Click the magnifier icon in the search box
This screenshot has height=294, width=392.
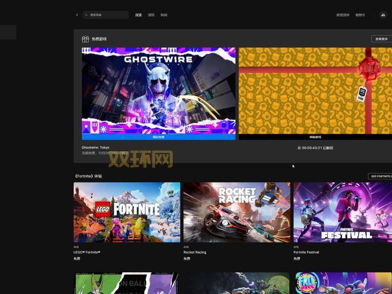(86, 15)
